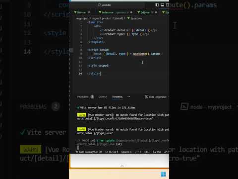Open the editor tab left of index.vue

[82, 12]
